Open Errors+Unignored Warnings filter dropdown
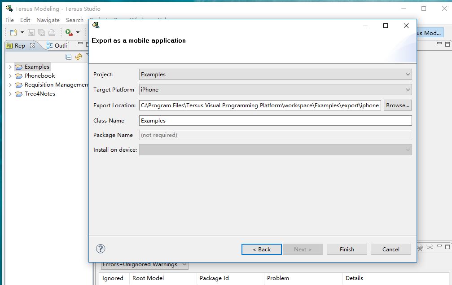Screen dimensions: 452x285 click(144, 265)
